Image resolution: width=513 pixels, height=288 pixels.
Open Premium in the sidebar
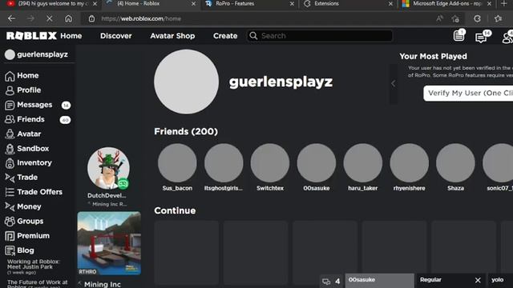coord(27,236)
